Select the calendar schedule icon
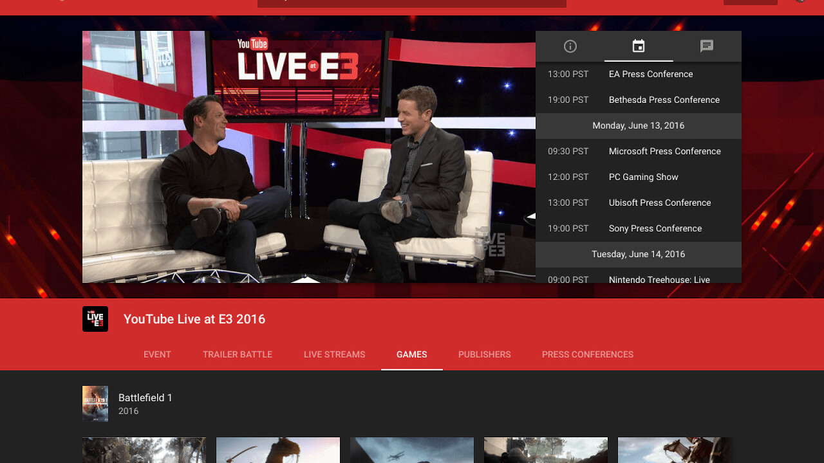Viewport: 824px width, 463px height. pyautogui.click(x=638, y=46)
